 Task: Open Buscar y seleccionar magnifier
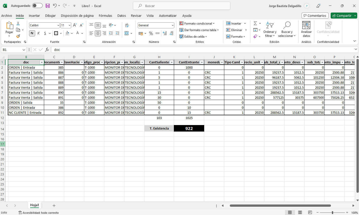[287, 29]
